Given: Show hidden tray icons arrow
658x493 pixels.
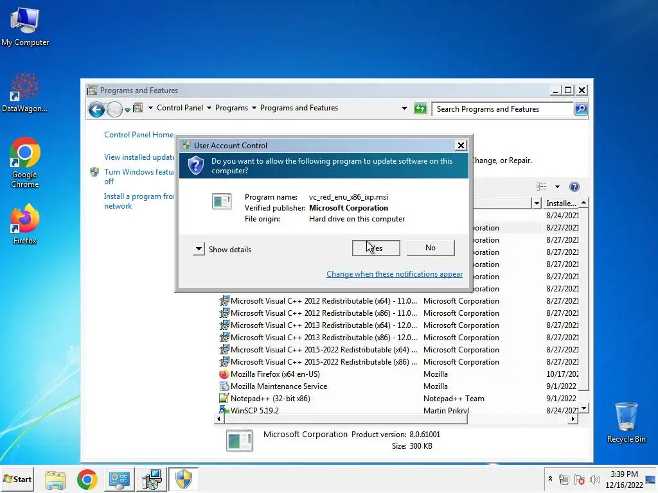Looking at the screenshot, I should [x=550, y=479].
